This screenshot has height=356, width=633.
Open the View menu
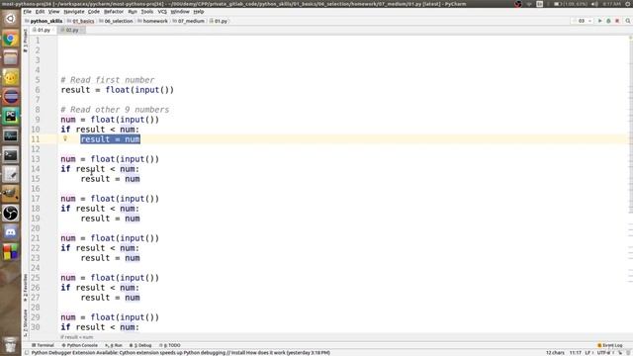[x=53, y=12]
